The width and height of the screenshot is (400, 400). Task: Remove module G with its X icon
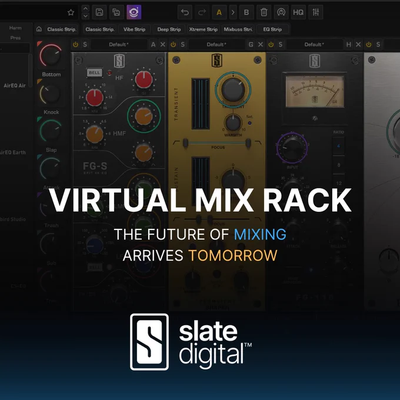click(x=261, y=44)
